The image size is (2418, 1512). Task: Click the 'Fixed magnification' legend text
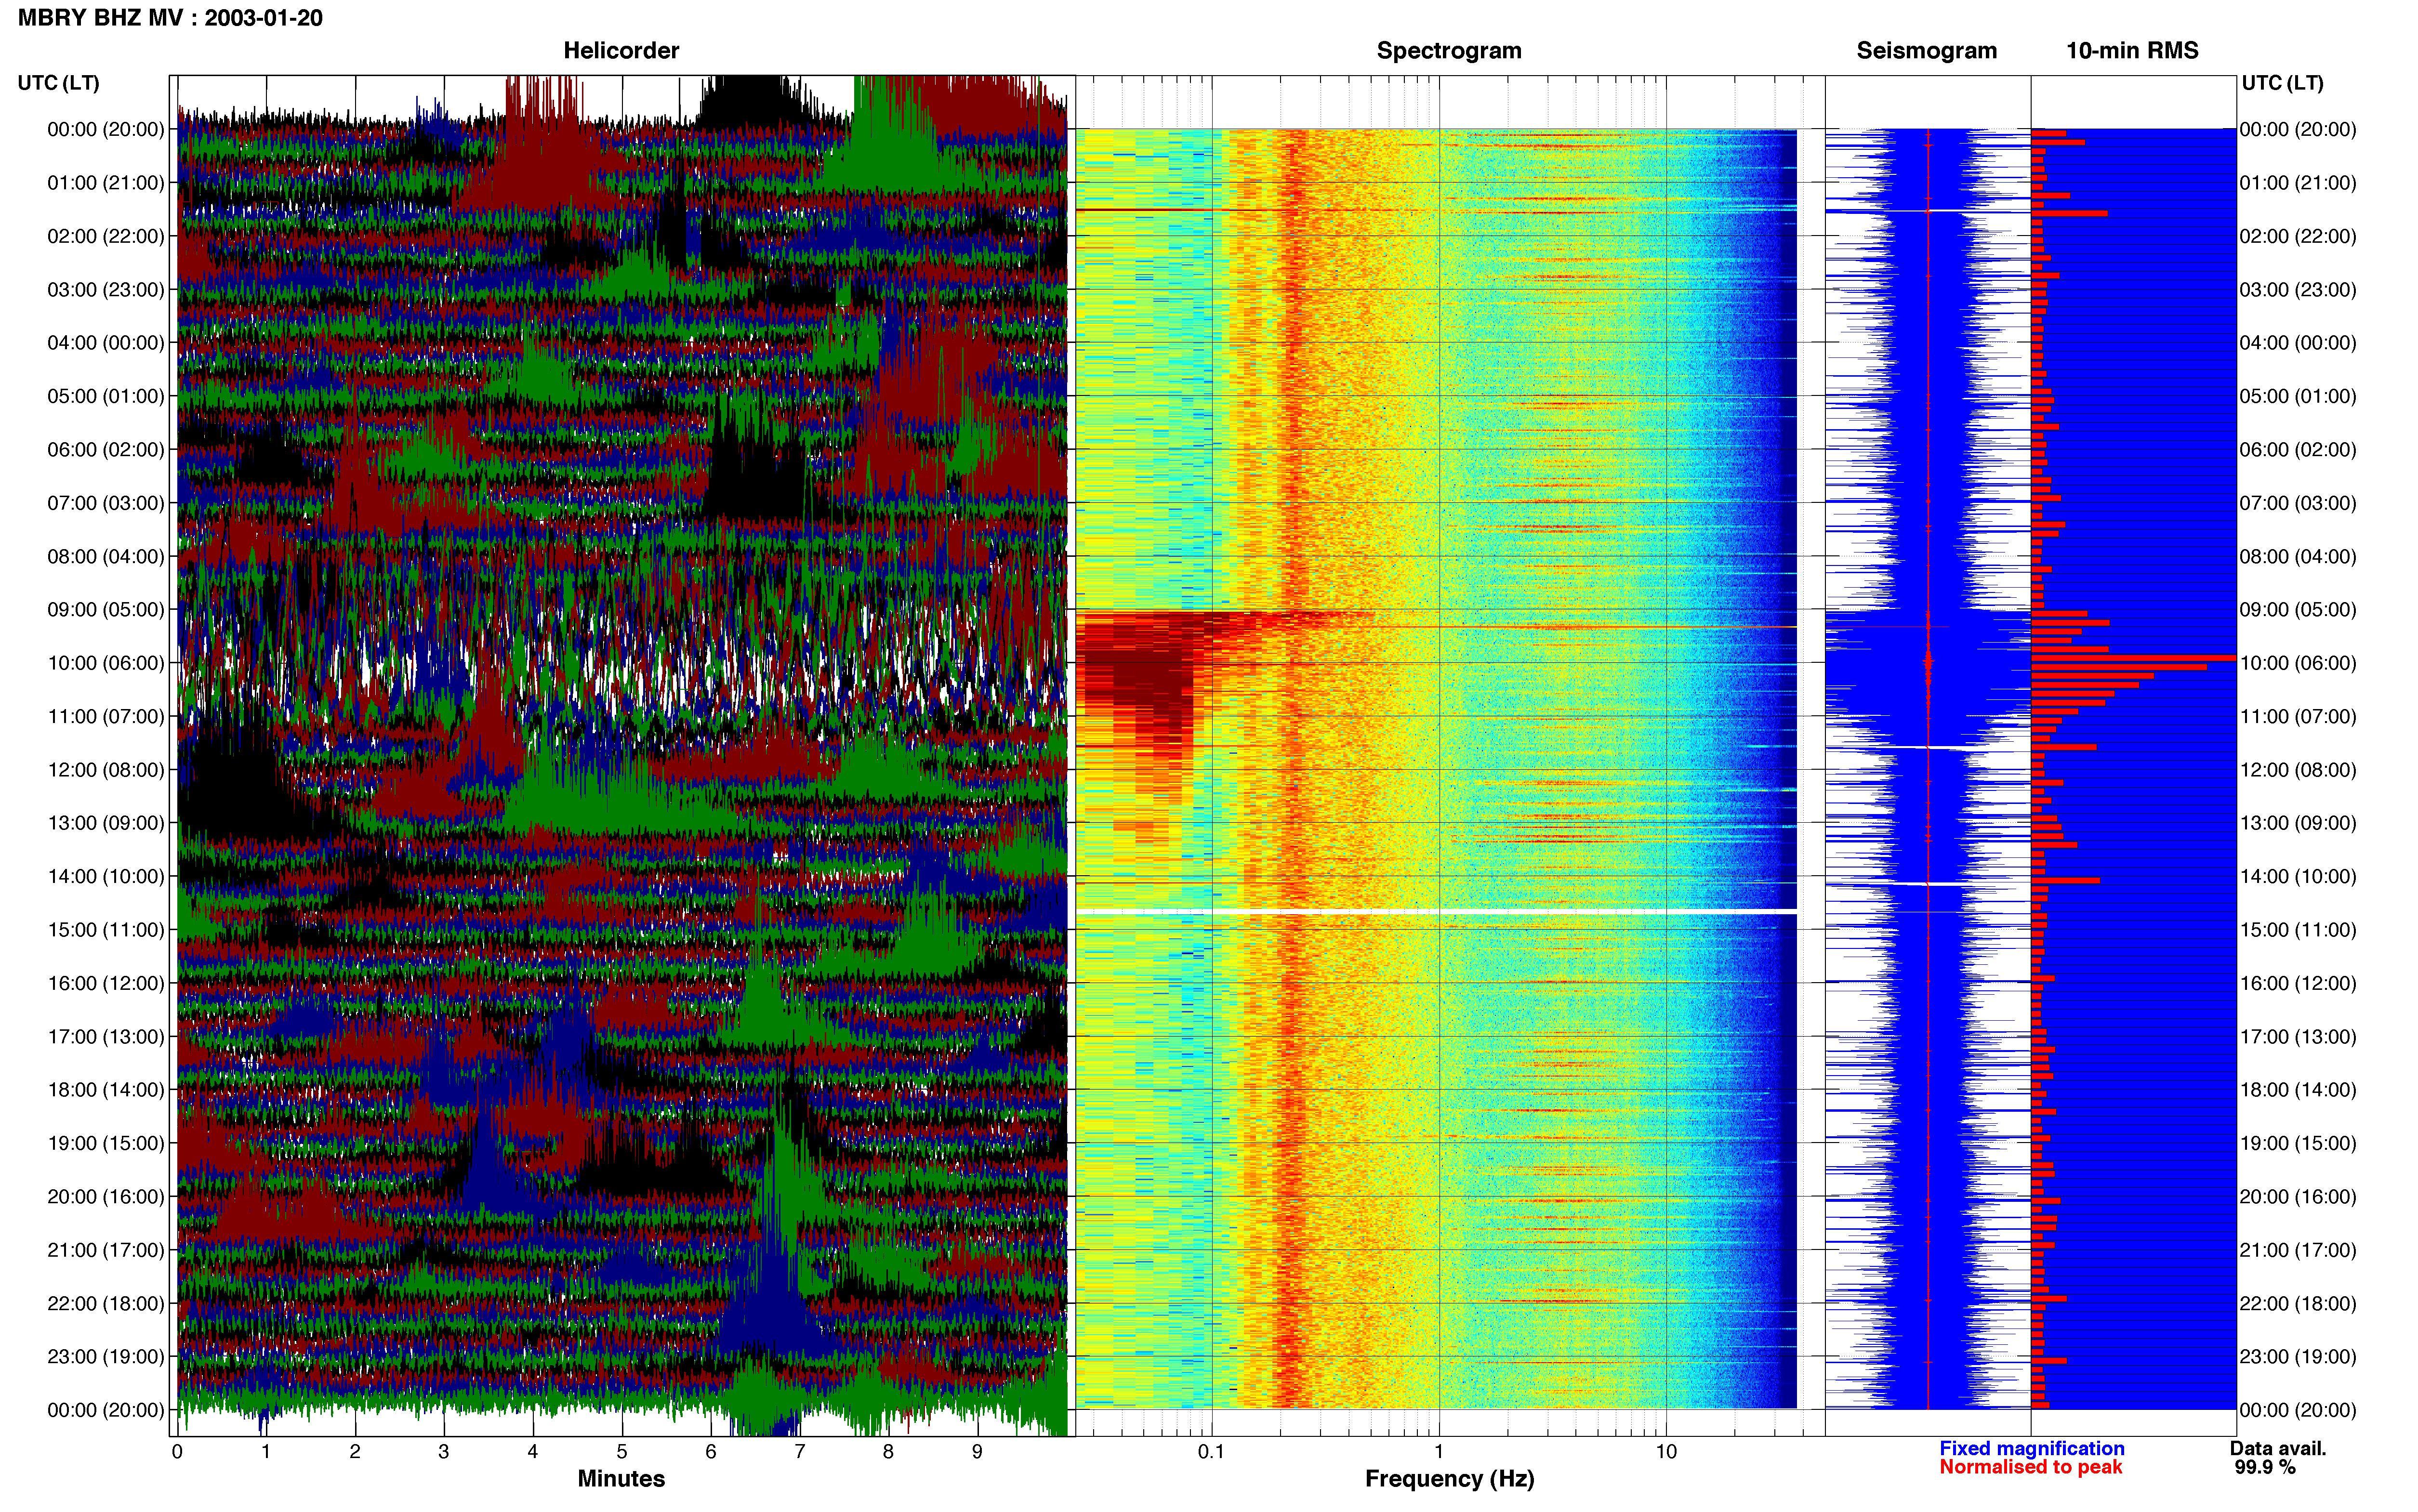click(x=2032, y=1448)
